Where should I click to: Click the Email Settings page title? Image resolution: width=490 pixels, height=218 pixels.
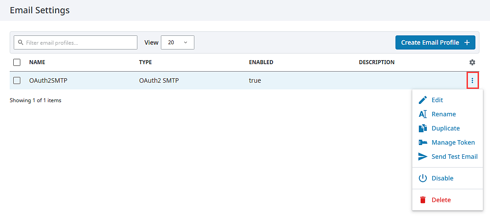[40, 10]
